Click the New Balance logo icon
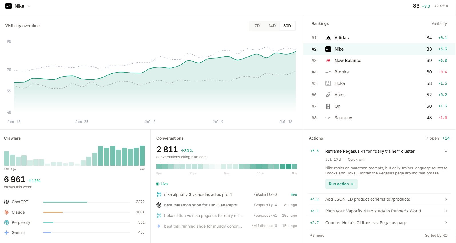This screenshot has width=456, height=243. (x=328, y=61)
